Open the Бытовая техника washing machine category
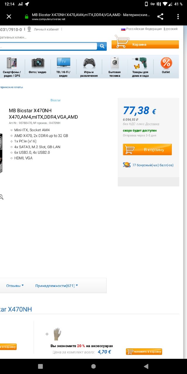The width and height of the screenshot is (187, 374). pyautogui.click(x=115, y=67)
